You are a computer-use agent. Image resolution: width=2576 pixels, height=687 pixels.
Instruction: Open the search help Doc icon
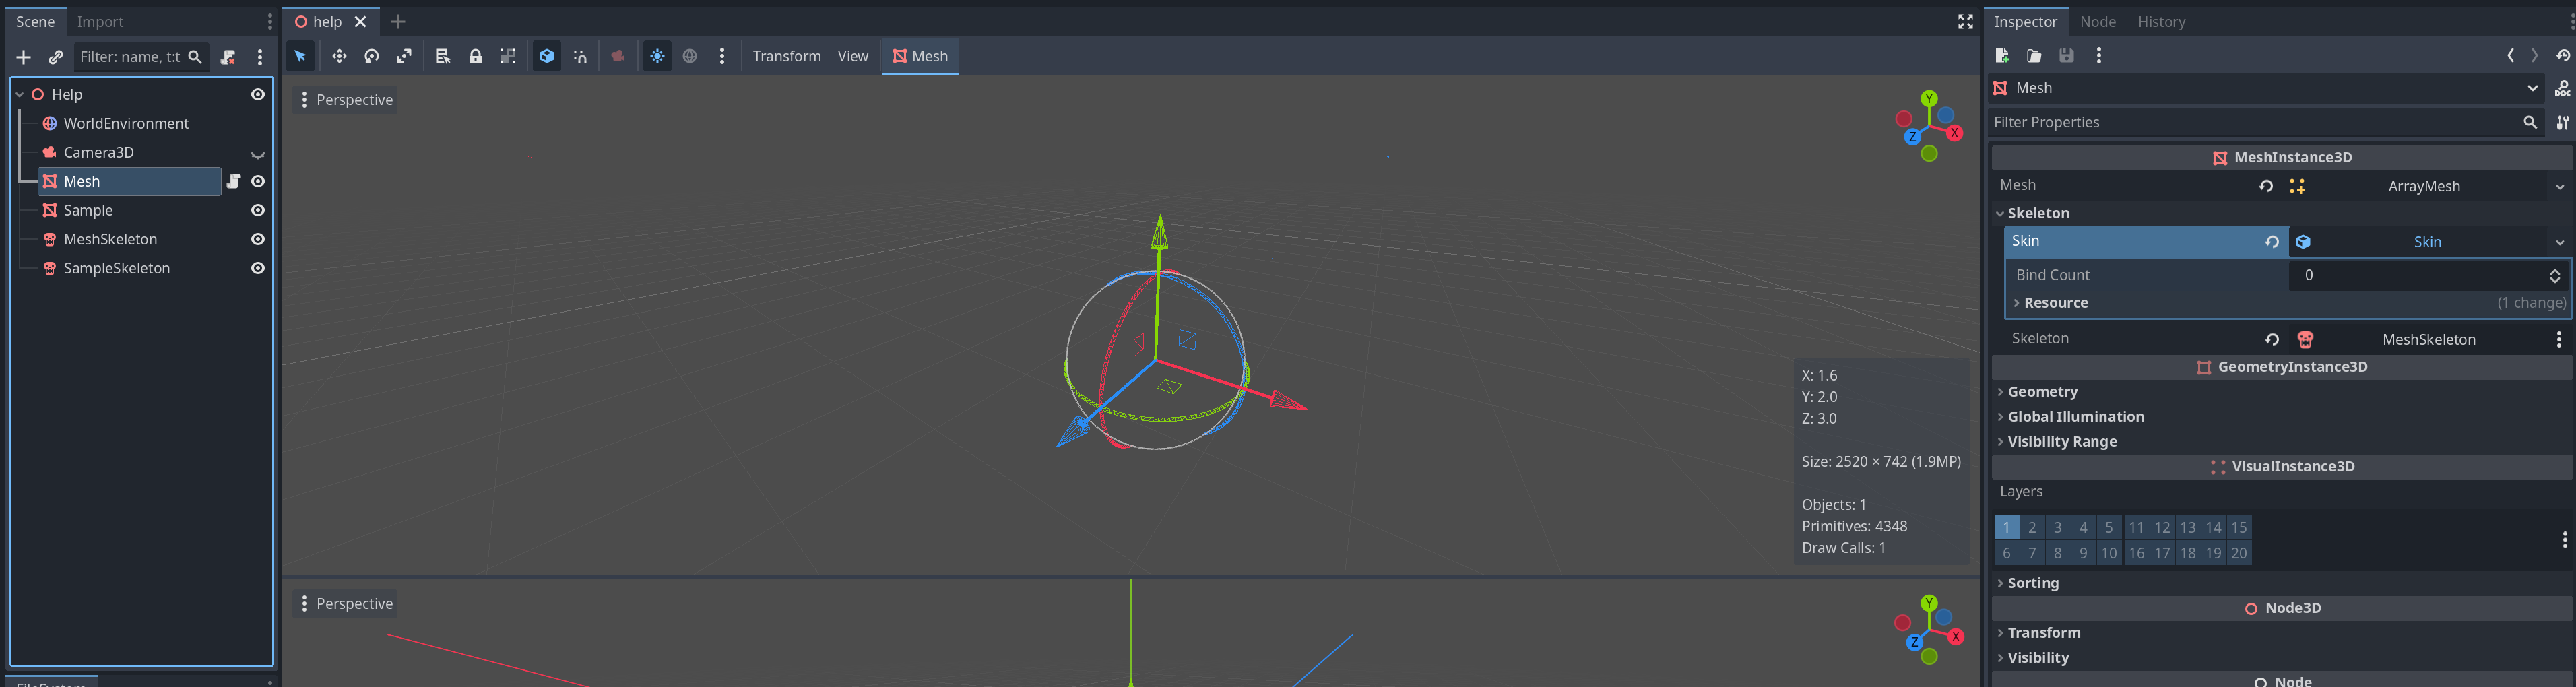tap(2564, 88)
